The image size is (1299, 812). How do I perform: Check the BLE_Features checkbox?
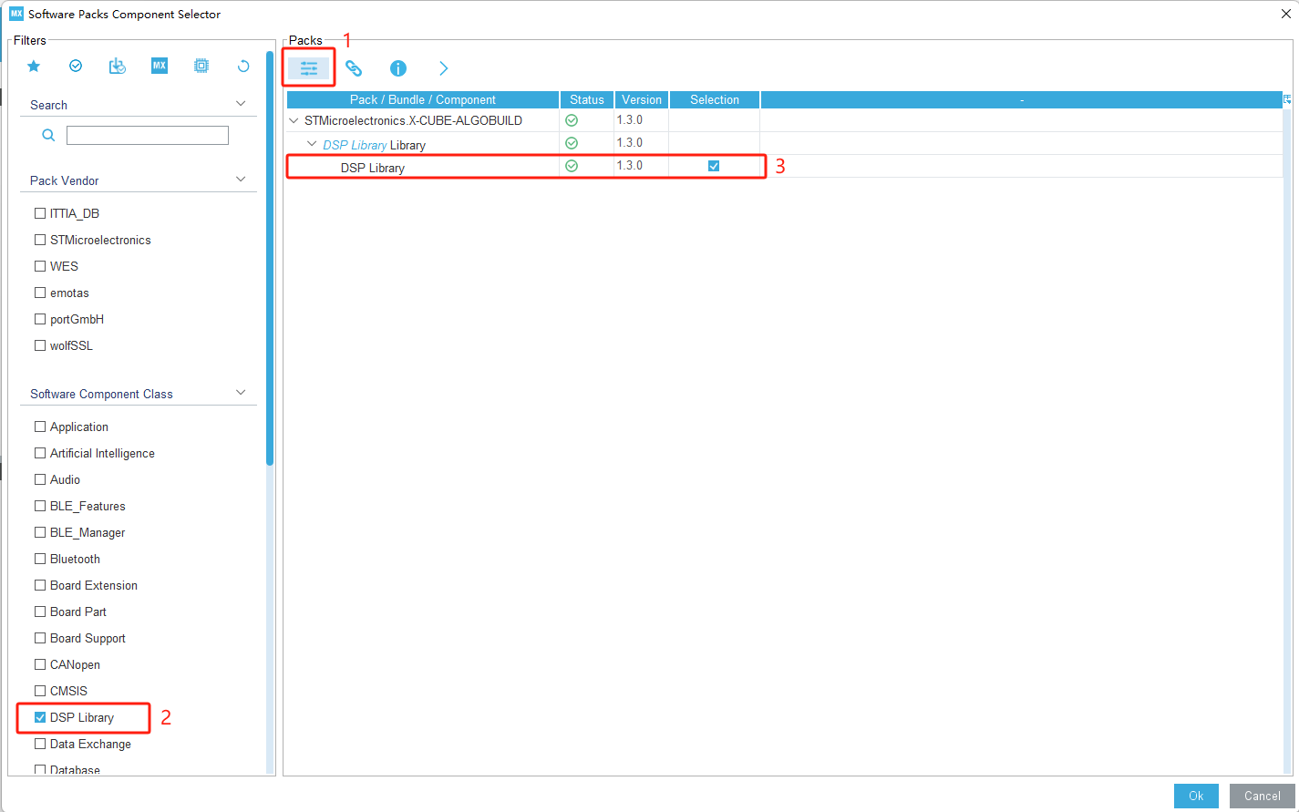[40, 506]
